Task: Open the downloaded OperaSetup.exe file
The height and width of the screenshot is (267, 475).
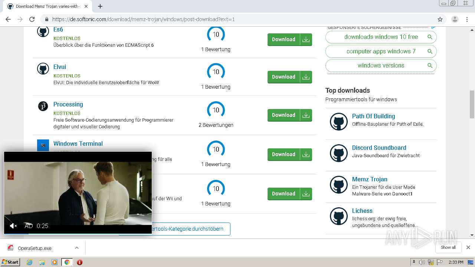Action: 35,248
